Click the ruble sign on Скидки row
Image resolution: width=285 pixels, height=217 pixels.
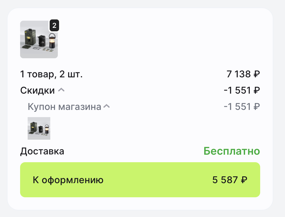(257, 91)
